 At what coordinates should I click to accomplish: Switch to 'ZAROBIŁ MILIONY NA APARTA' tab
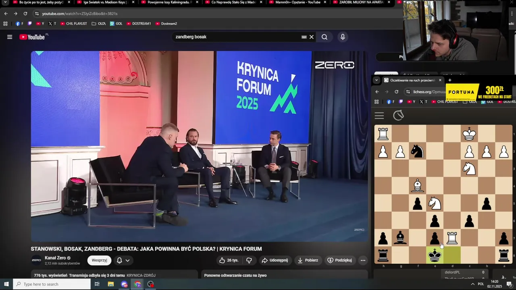(x=362, y=2)
